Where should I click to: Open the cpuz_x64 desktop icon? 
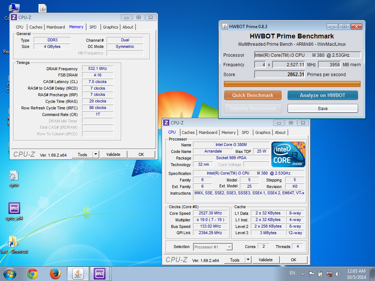[x=14, y=211]
